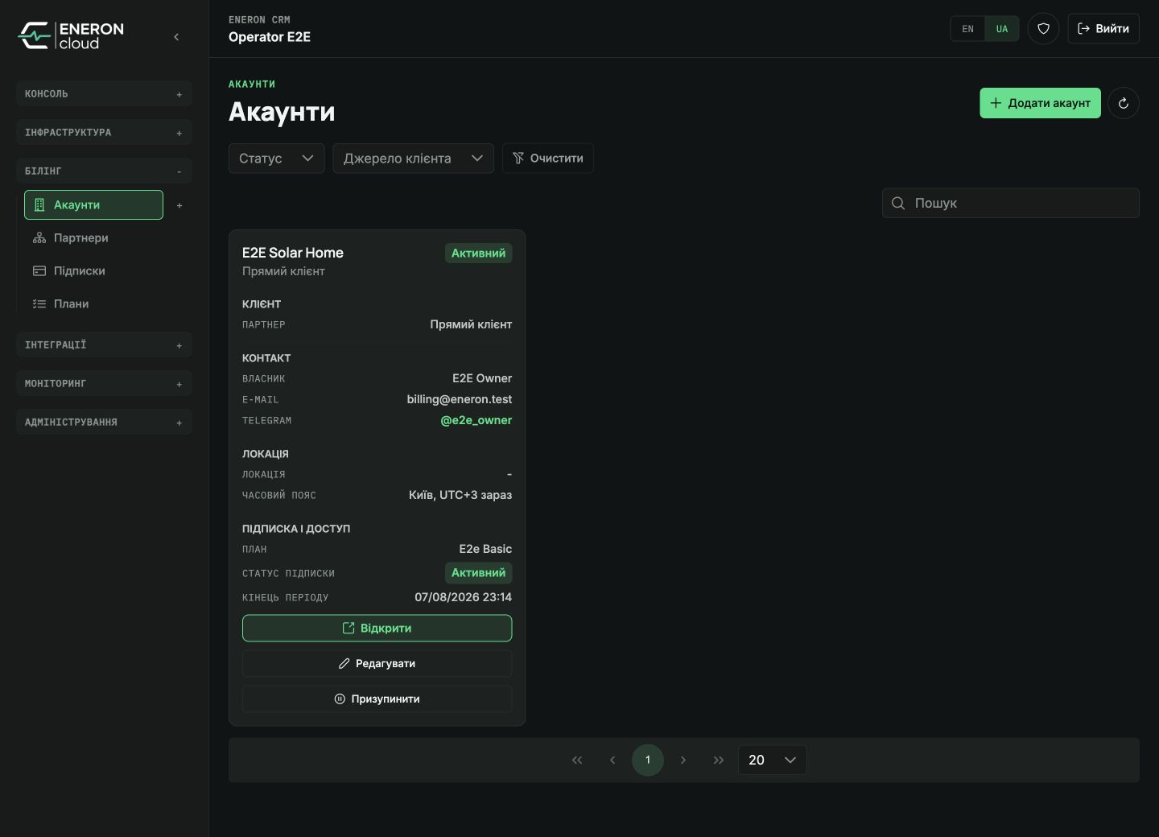Expand the ІНФРАСТРУКТУРА sidebar section
This screenshot has height=837, width=1159.
(104, 133)
